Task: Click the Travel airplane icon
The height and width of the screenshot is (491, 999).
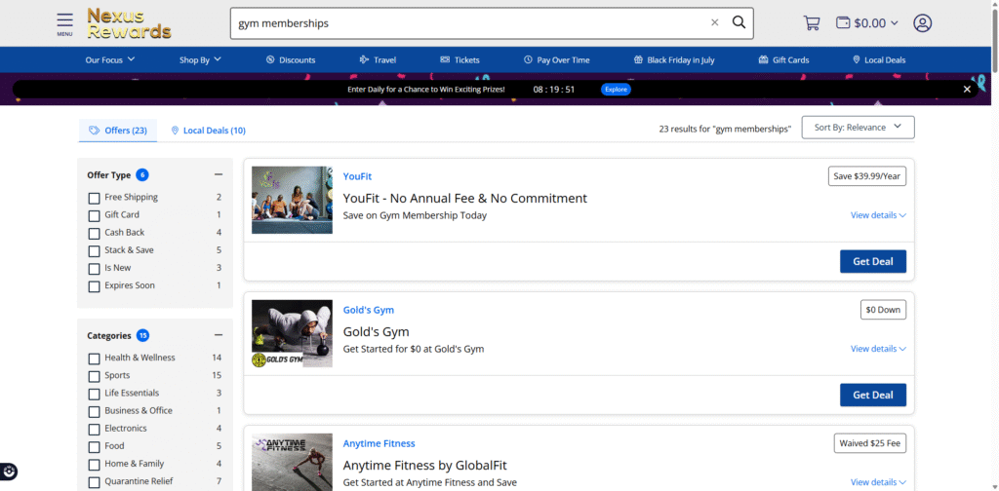Action: click(x=364, y=59)
